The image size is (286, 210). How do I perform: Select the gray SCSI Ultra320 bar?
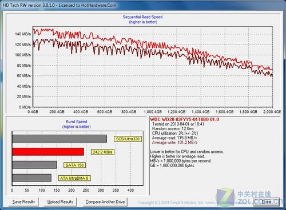click(59, 139)
